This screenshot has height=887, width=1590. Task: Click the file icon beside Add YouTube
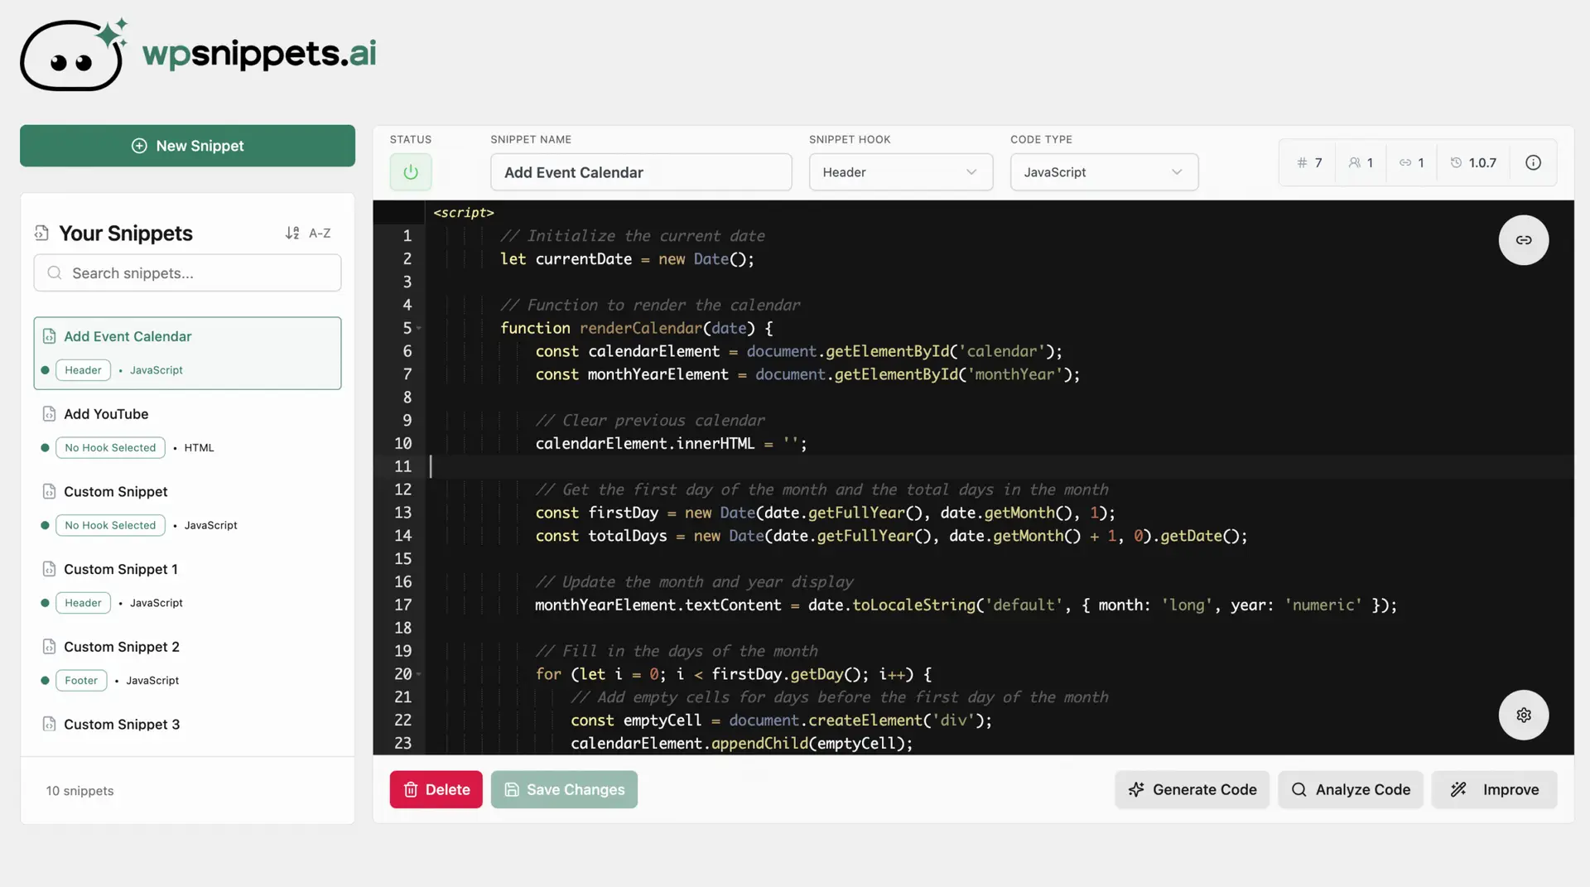tap(49, 414)
